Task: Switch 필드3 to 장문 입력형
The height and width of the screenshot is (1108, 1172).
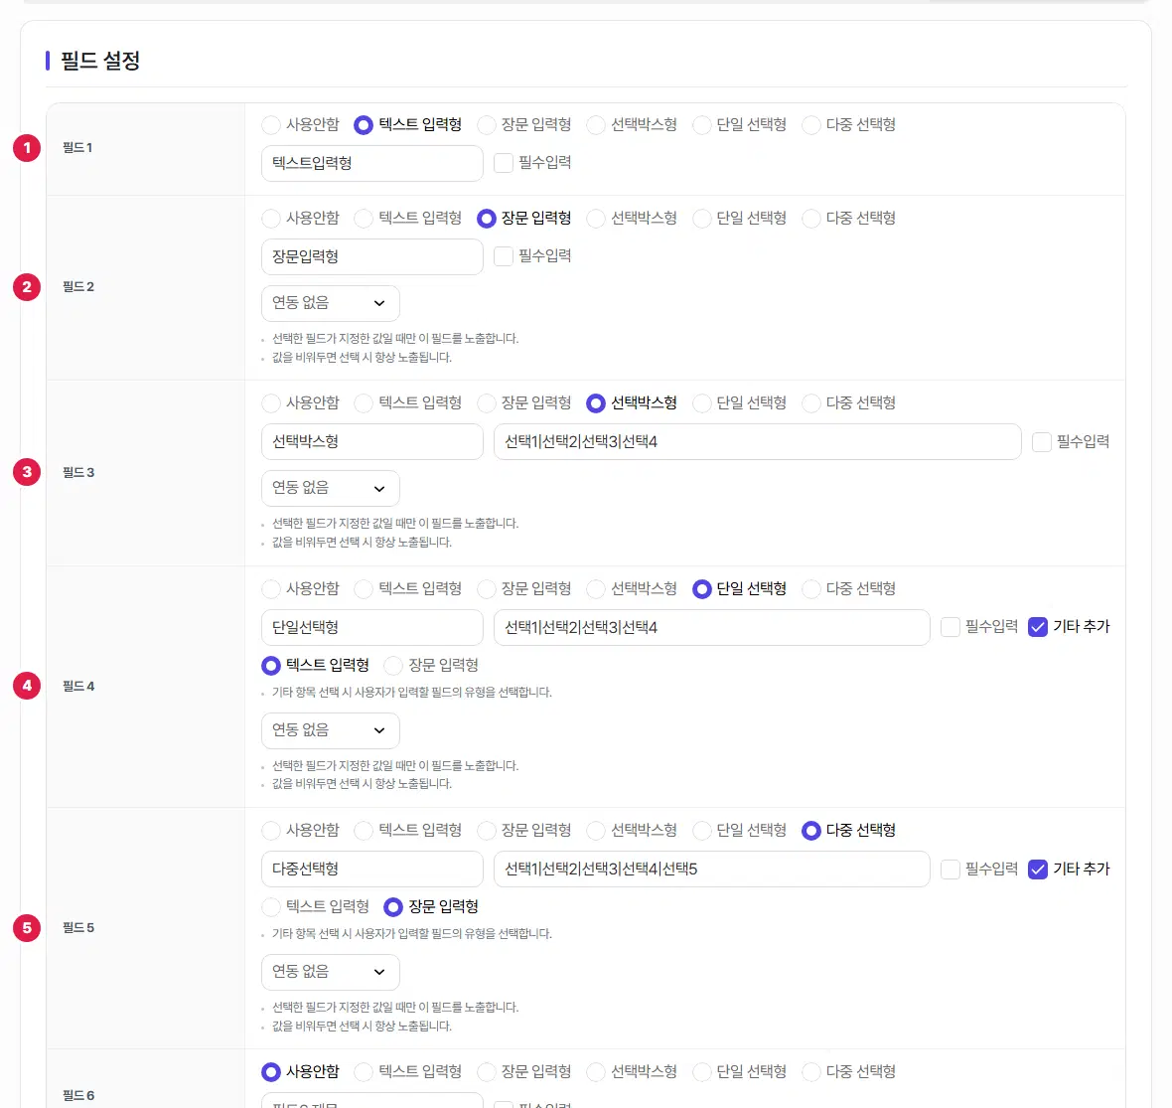Action: tap(487, 403)
